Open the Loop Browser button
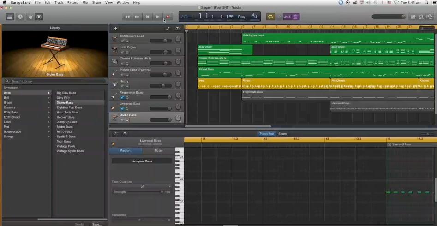Image resolution: width=437 pixels, height=226 pixels. (421, 17)
